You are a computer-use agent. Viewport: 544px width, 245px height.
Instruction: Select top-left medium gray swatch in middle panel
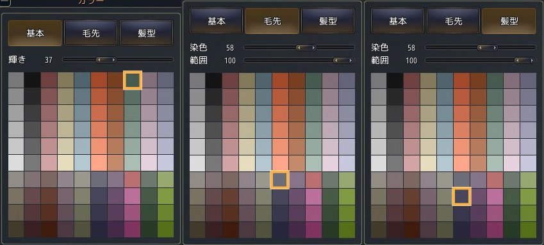coord(197,81)
